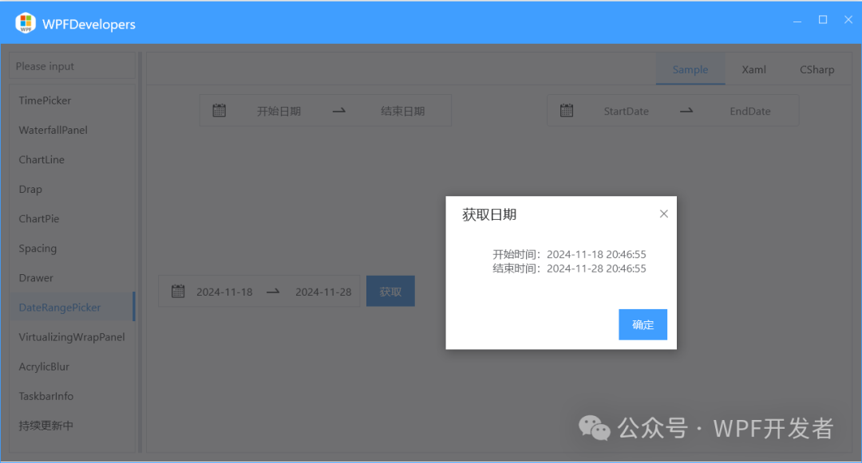Select DateRangePicker in the sidebar
The height and width of the screenshot is (463, 862).
72,307
